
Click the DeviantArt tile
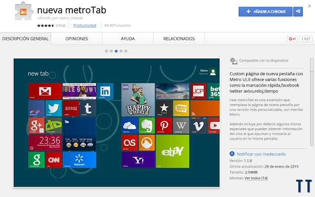54,126
